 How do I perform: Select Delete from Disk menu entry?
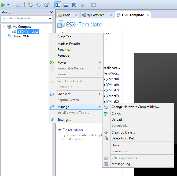coord(123,138)
